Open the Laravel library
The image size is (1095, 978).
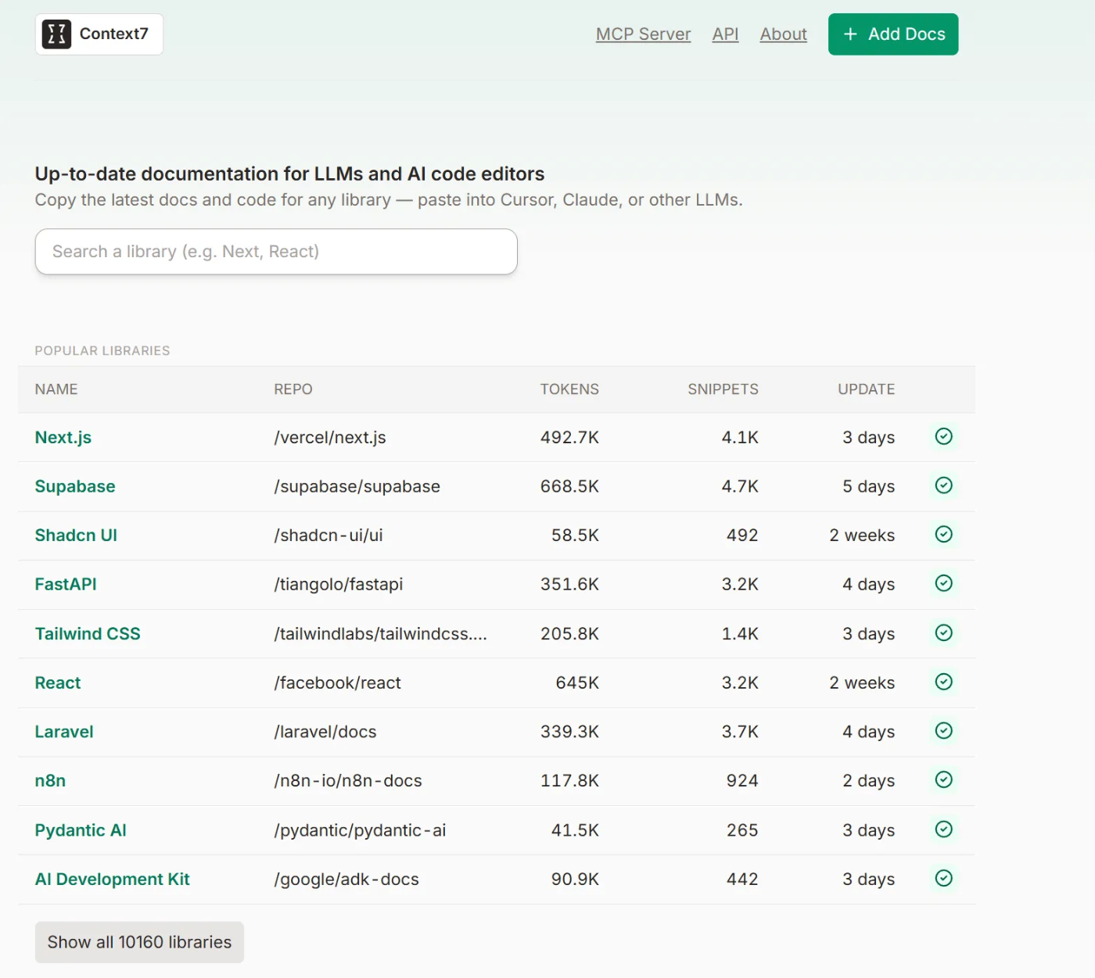[x=64, y=732]
